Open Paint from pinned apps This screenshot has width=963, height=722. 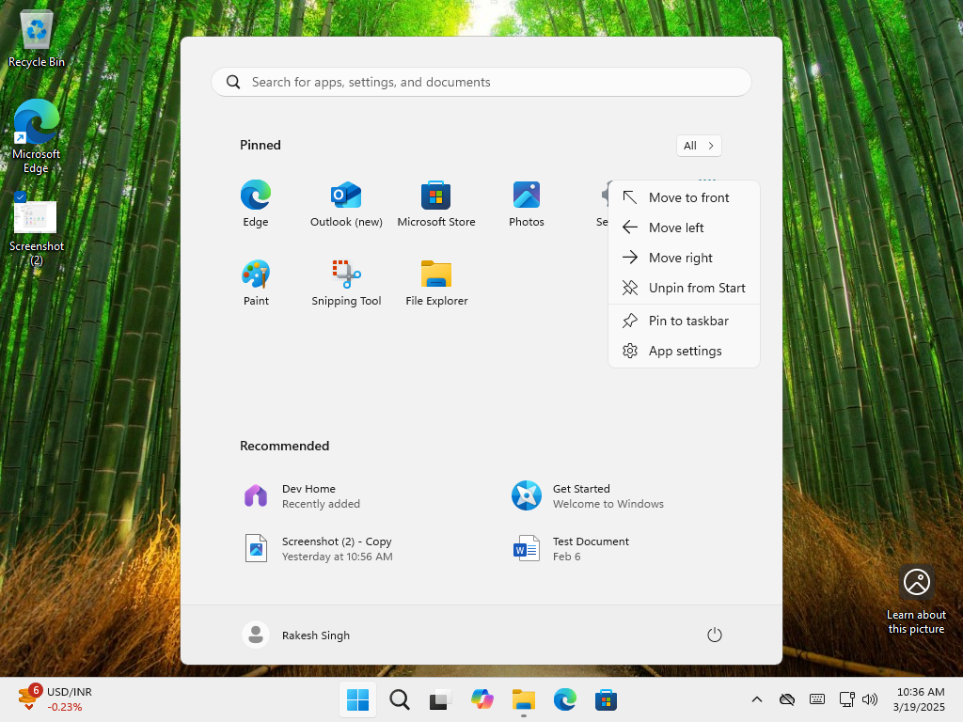coord(256,281)
